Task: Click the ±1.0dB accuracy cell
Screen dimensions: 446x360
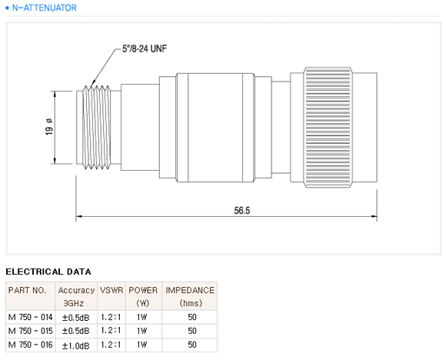Action: [76, 346]
